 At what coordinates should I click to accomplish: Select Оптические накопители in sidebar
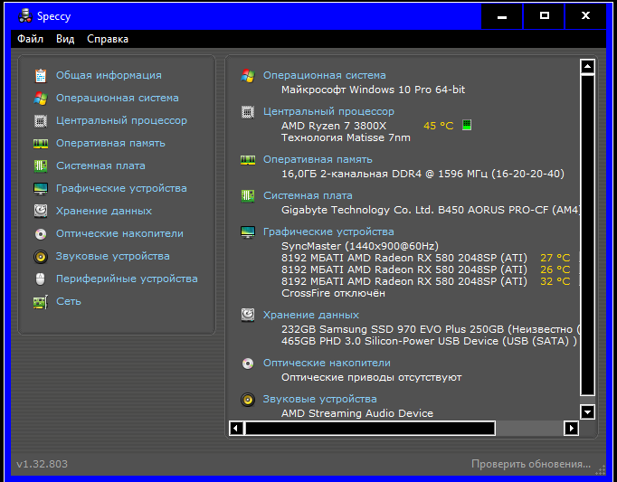click(x=119, y=233)
